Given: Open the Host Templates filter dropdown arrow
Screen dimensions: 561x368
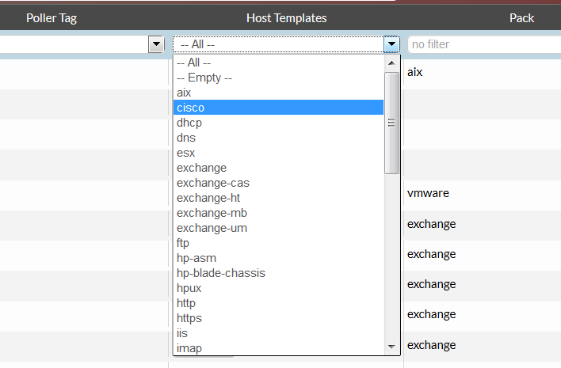Looking at the screenshot, I should click(x=391, y=44).
